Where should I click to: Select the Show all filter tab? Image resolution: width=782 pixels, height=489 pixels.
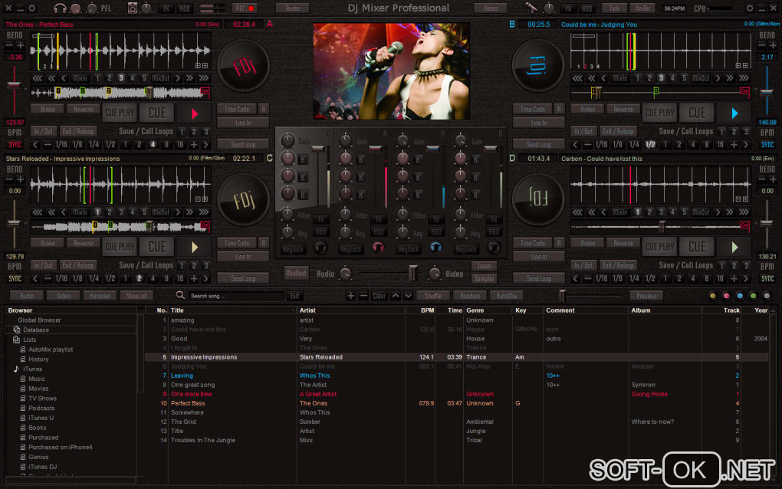136,296
